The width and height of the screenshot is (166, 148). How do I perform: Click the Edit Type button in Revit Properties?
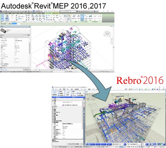[27, 35]
